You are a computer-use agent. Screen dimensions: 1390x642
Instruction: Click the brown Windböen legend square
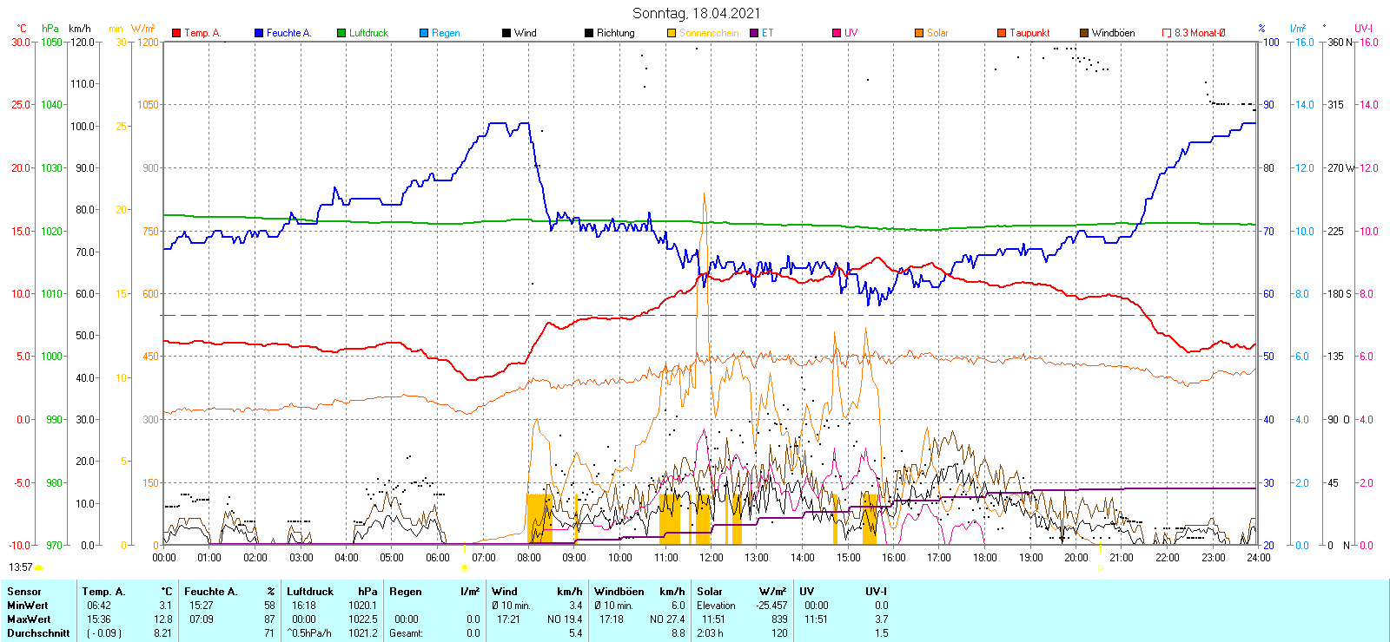pyautogui.click(x=1084, y=33)
